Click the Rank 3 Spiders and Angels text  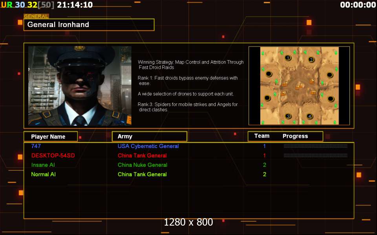pyautogui.click(x=188, y=107)
